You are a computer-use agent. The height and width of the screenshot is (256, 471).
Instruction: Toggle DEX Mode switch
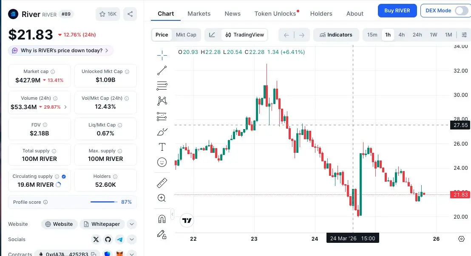tap(461, 11)
